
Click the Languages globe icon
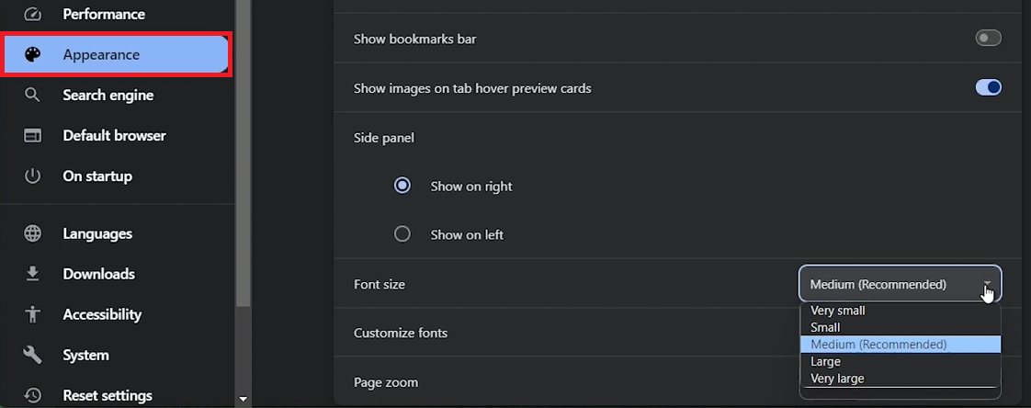coord(32,234)
